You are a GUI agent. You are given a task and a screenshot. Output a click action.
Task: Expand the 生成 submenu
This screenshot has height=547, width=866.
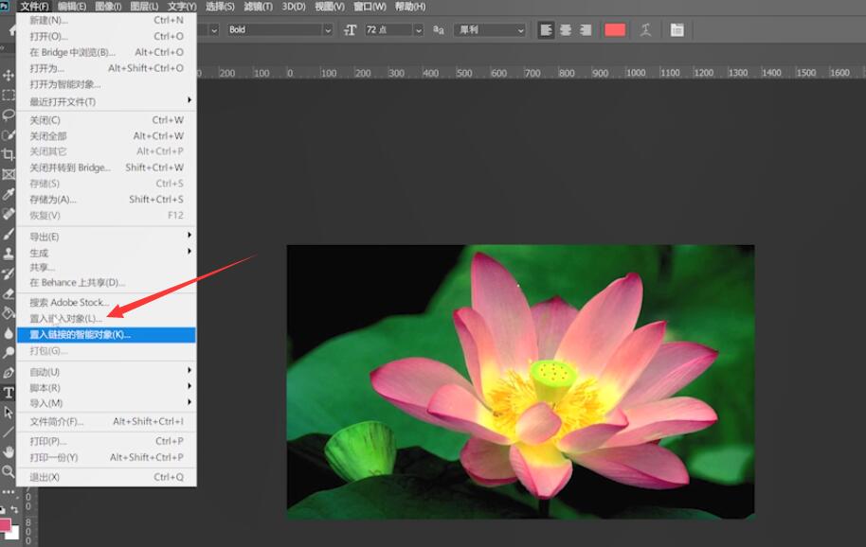(106, 253)
